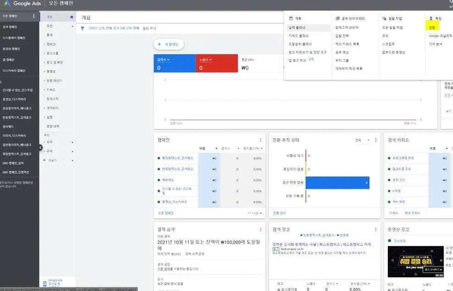453x291 pixels.
Task: Click the green status dot for 프로그래밍 학원
Action: coord(389,158)
